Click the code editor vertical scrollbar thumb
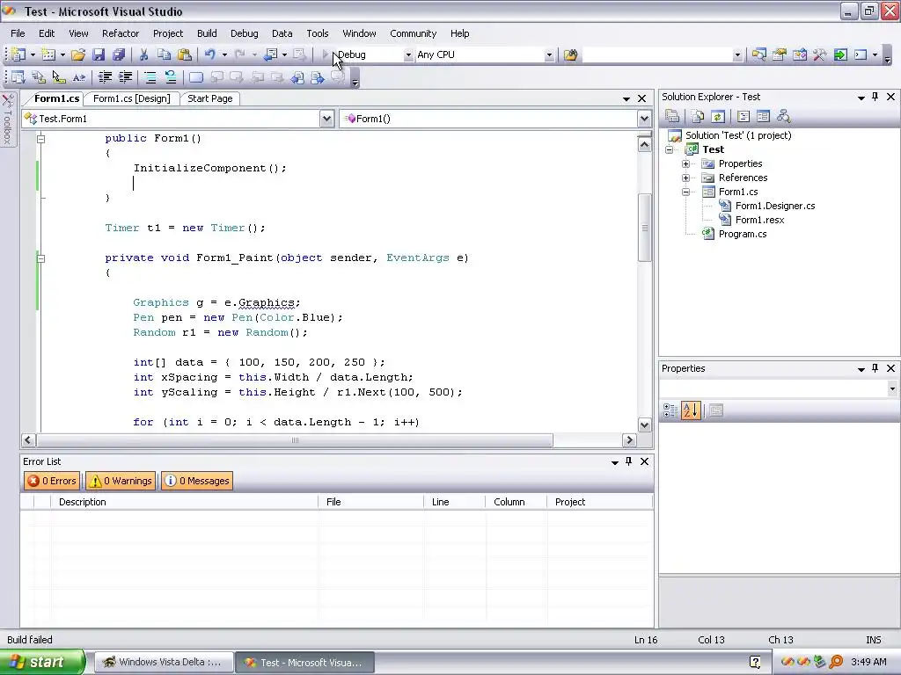 644,228
